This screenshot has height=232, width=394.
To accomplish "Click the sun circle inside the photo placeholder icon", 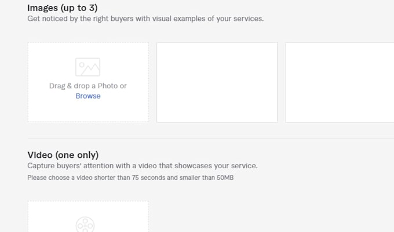I will 82,65.
